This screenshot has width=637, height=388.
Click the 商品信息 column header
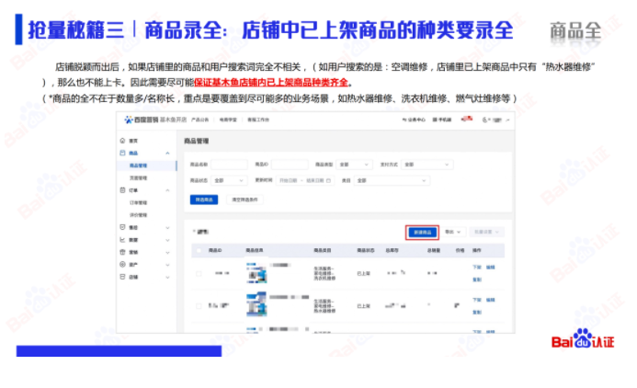point(255,250)
